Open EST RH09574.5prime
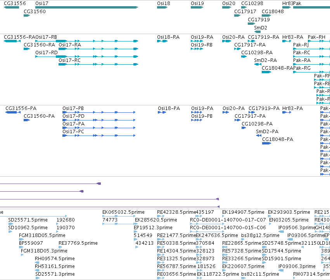The image size is (330, 280). 55,259
